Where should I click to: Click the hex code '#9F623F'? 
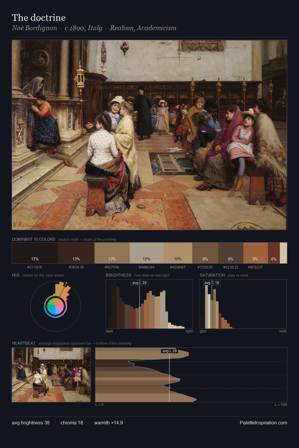point(255,267)
